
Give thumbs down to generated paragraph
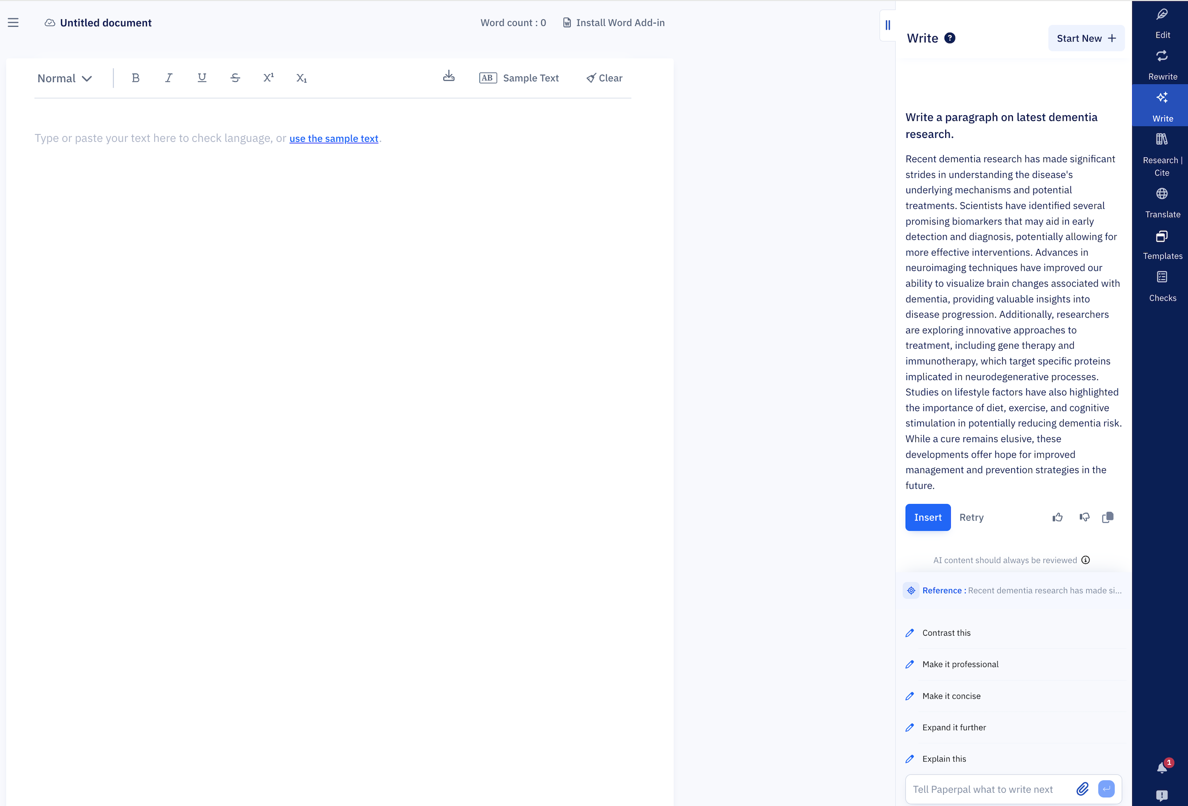click(x=1084, y=517)
